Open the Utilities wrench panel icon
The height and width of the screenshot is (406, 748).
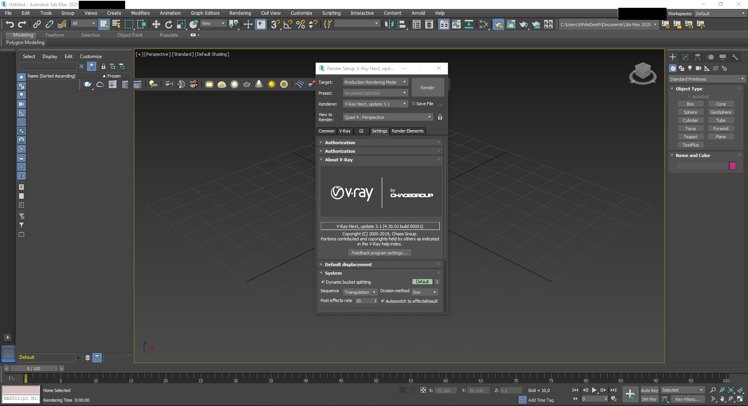[735, 57]
